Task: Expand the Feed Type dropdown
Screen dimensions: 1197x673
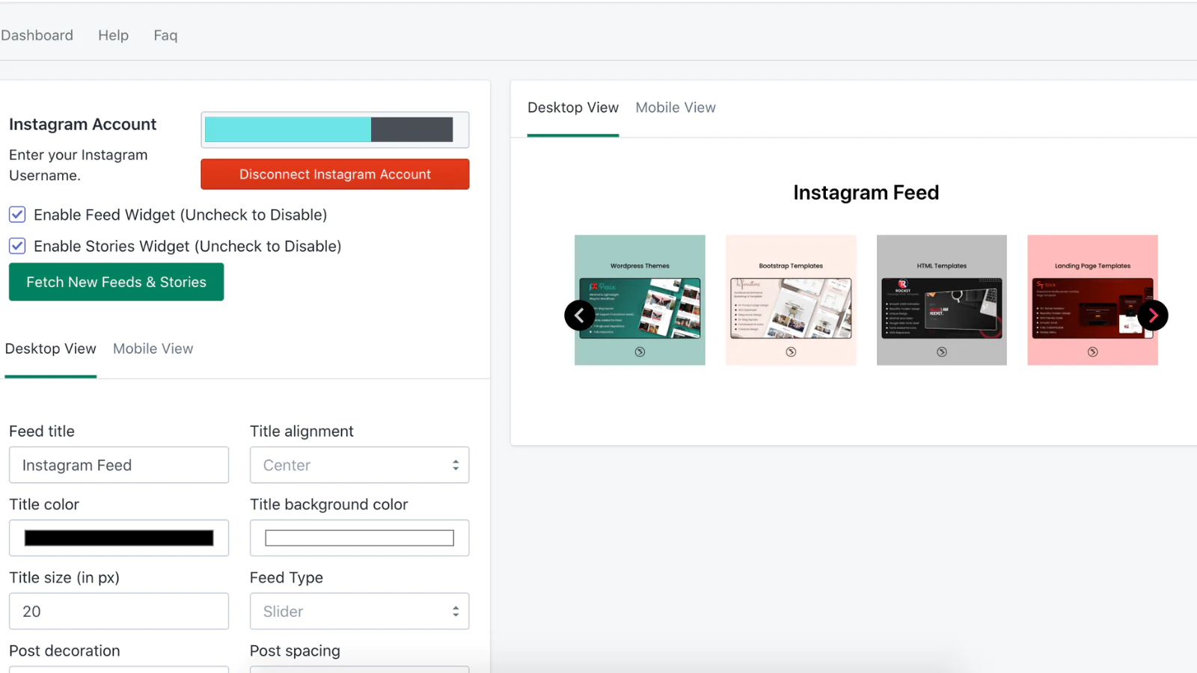Action: click(359, 612)
